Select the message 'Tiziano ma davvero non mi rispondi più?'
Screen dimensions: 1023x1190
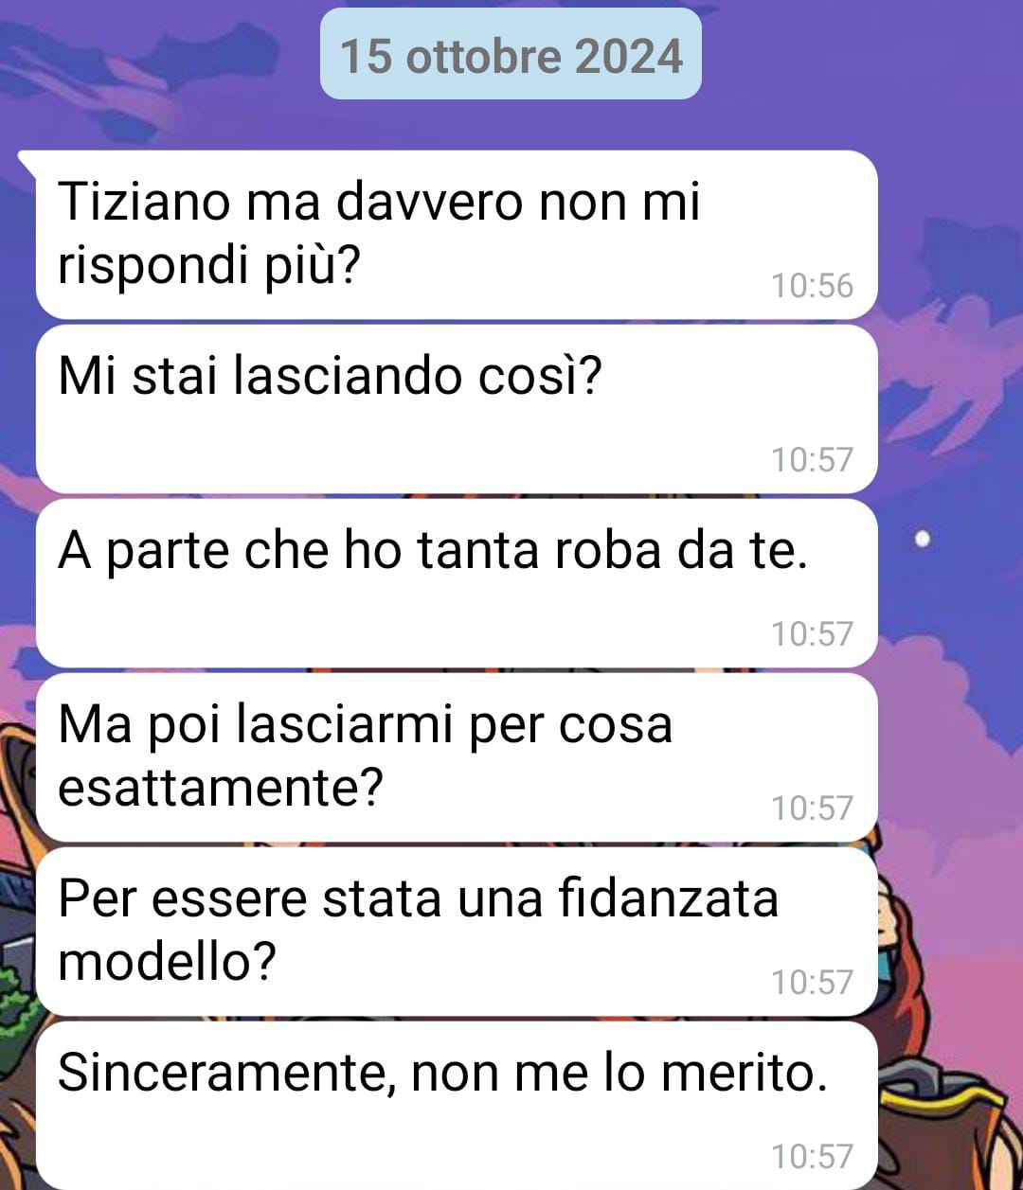(457, 235)
